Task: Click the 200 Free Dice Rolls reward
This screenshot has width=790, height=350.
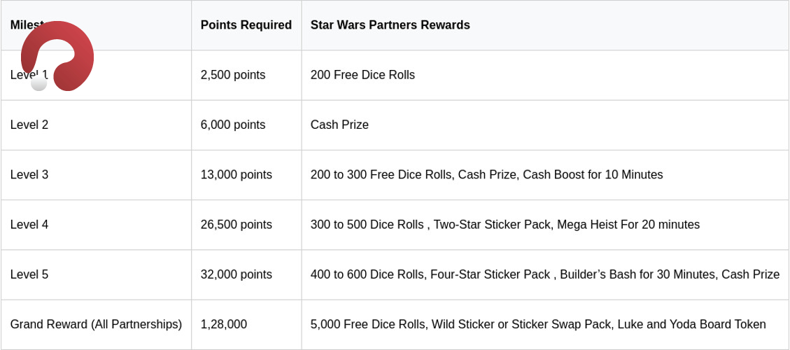Action: [362, 75]
